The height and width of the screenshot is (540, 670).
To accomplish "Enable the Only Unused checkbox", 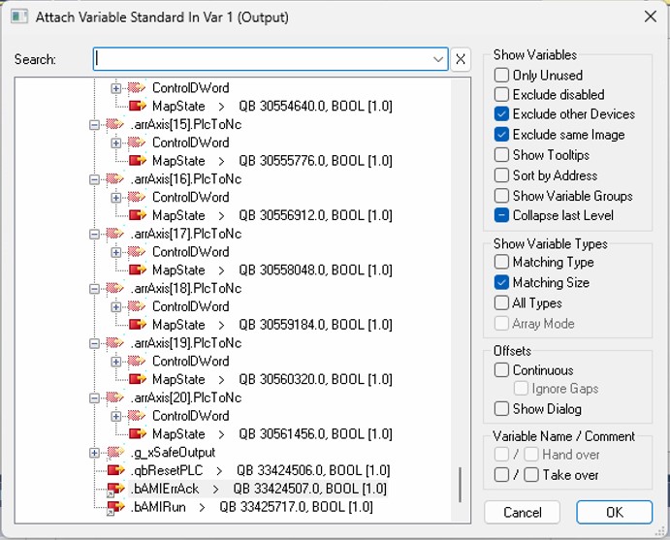I will click(501, 75).
